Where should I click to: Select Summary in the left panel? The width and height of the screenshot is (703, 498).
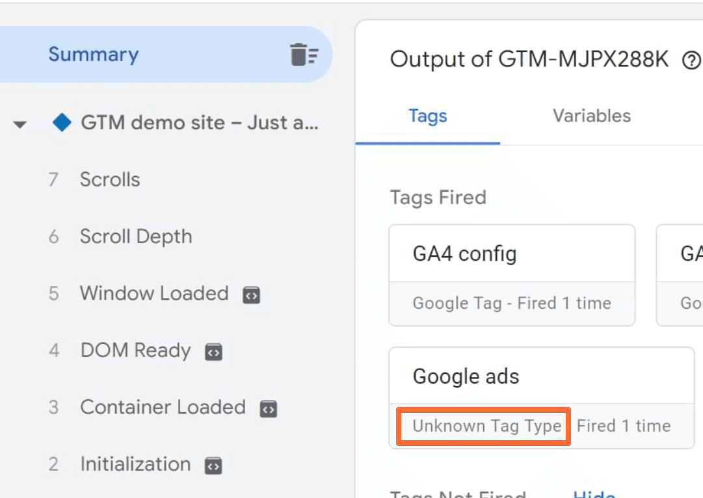click(x=94, y=55)
